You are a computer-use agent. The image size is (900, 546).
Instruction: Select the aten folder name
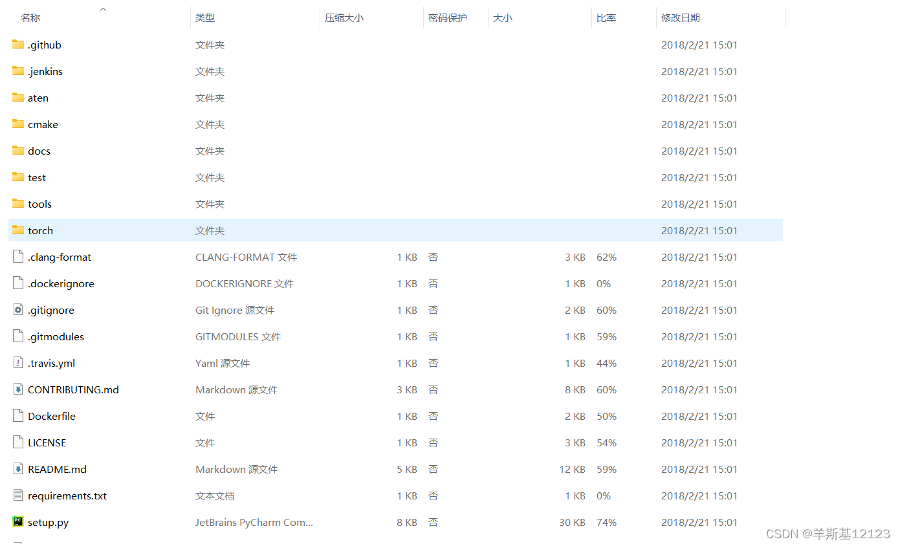(x=38, y=98)
